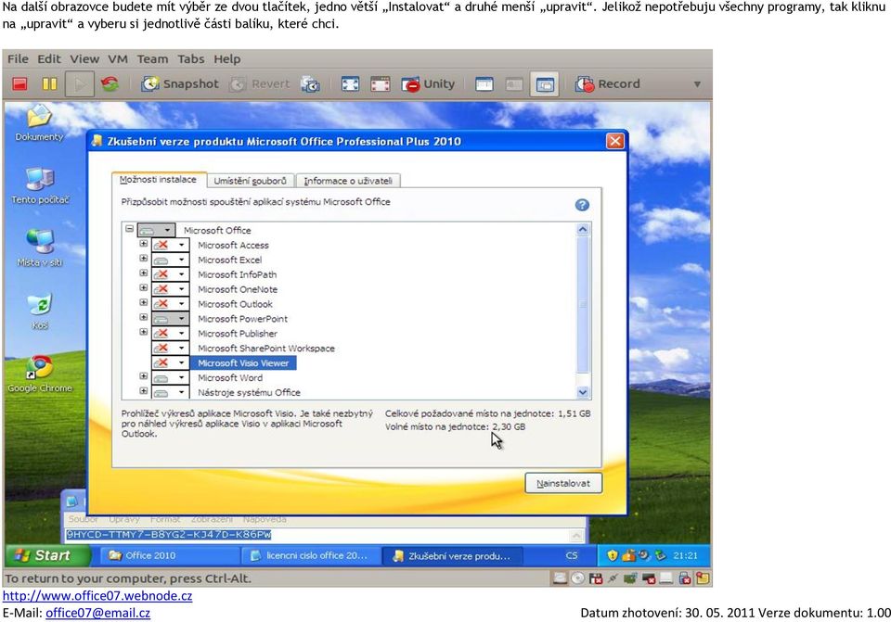The image size is (891, 622).
Task: Expand the Nástroje systému Office node
Action: click(144, 391)
